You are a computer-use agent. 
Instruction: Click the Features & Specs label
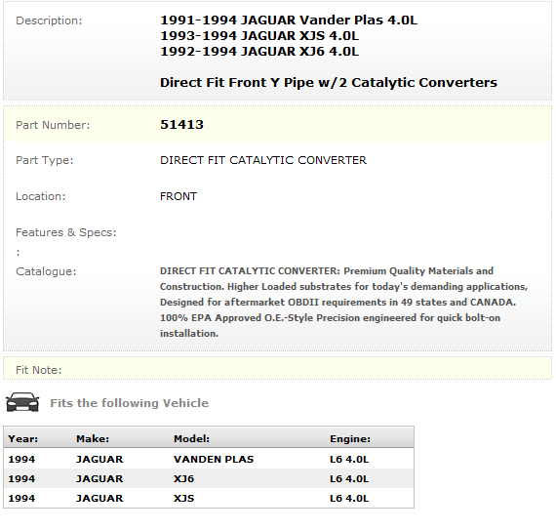(66, 232)
